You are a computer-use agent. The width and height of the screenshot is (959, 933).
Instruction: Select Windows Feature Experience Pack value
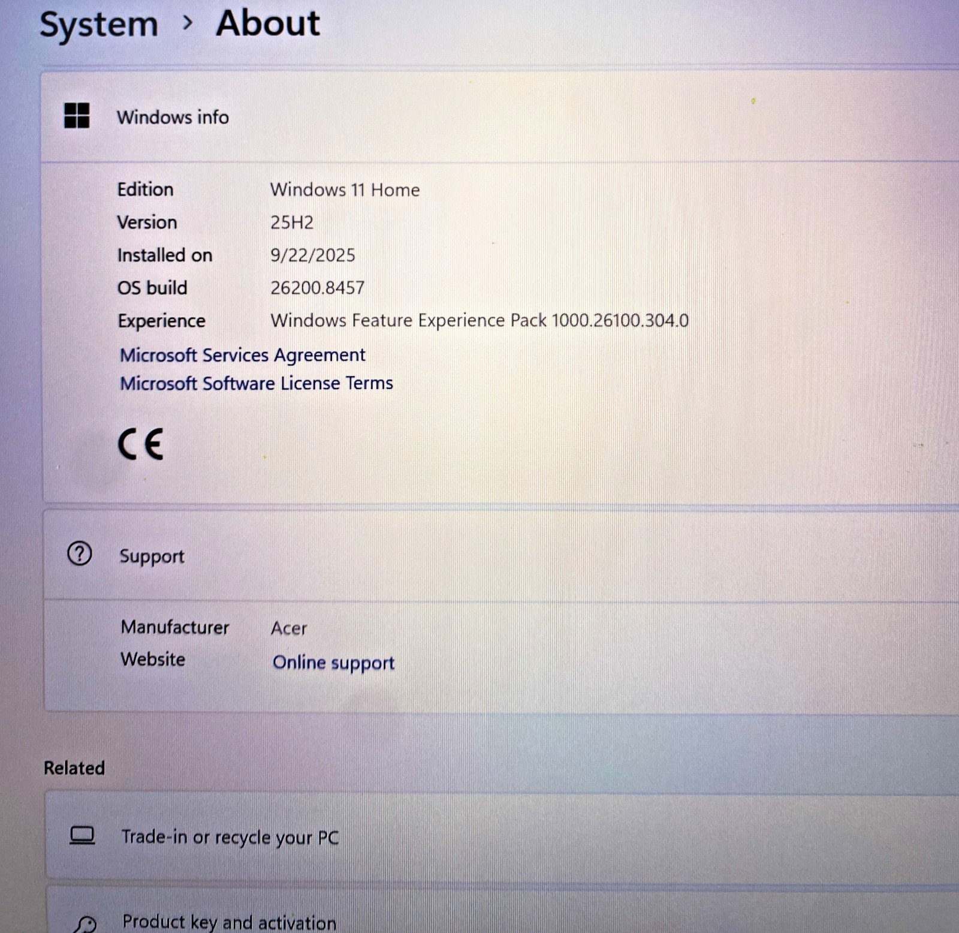pos(479,320)
